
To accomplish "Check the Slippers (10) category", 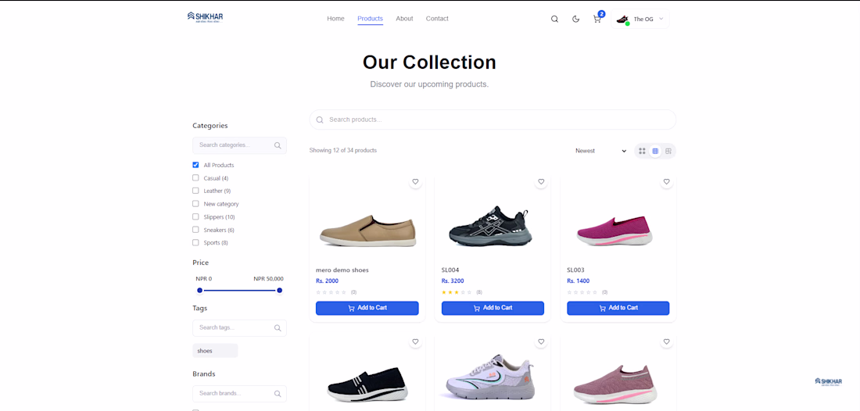I will pyautogui.click(x=195, y=217).
